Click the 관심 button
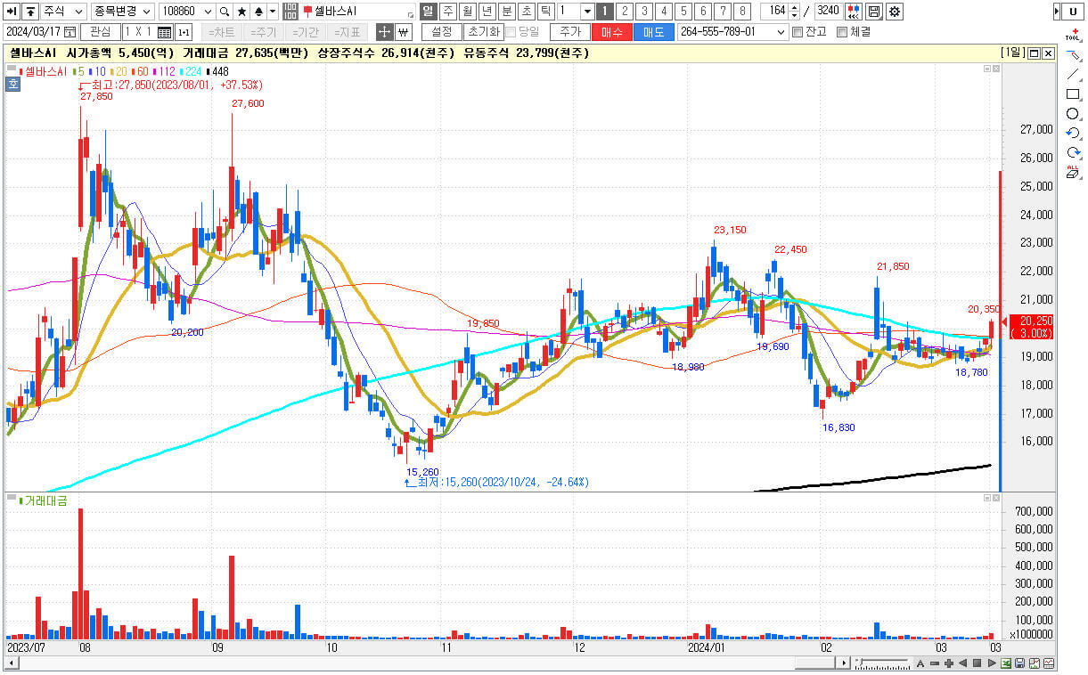This screenshot has width=1088, height=675. pos(101,32)
